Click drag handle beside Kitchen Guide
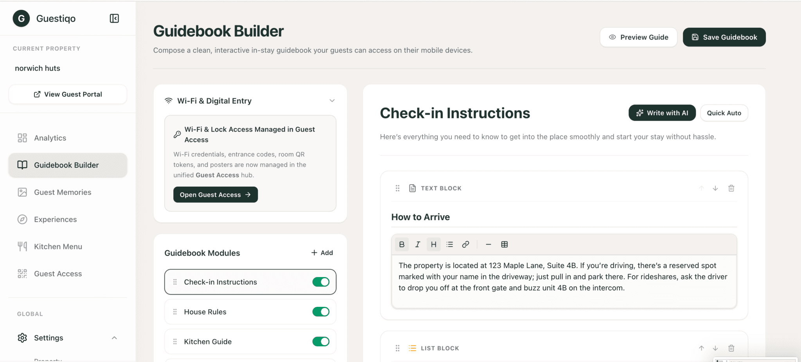The height and width of the screenshot is (362, 801). (x=175, y=342)
